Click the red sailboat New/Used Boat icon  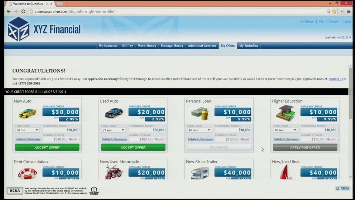point(285,172)
